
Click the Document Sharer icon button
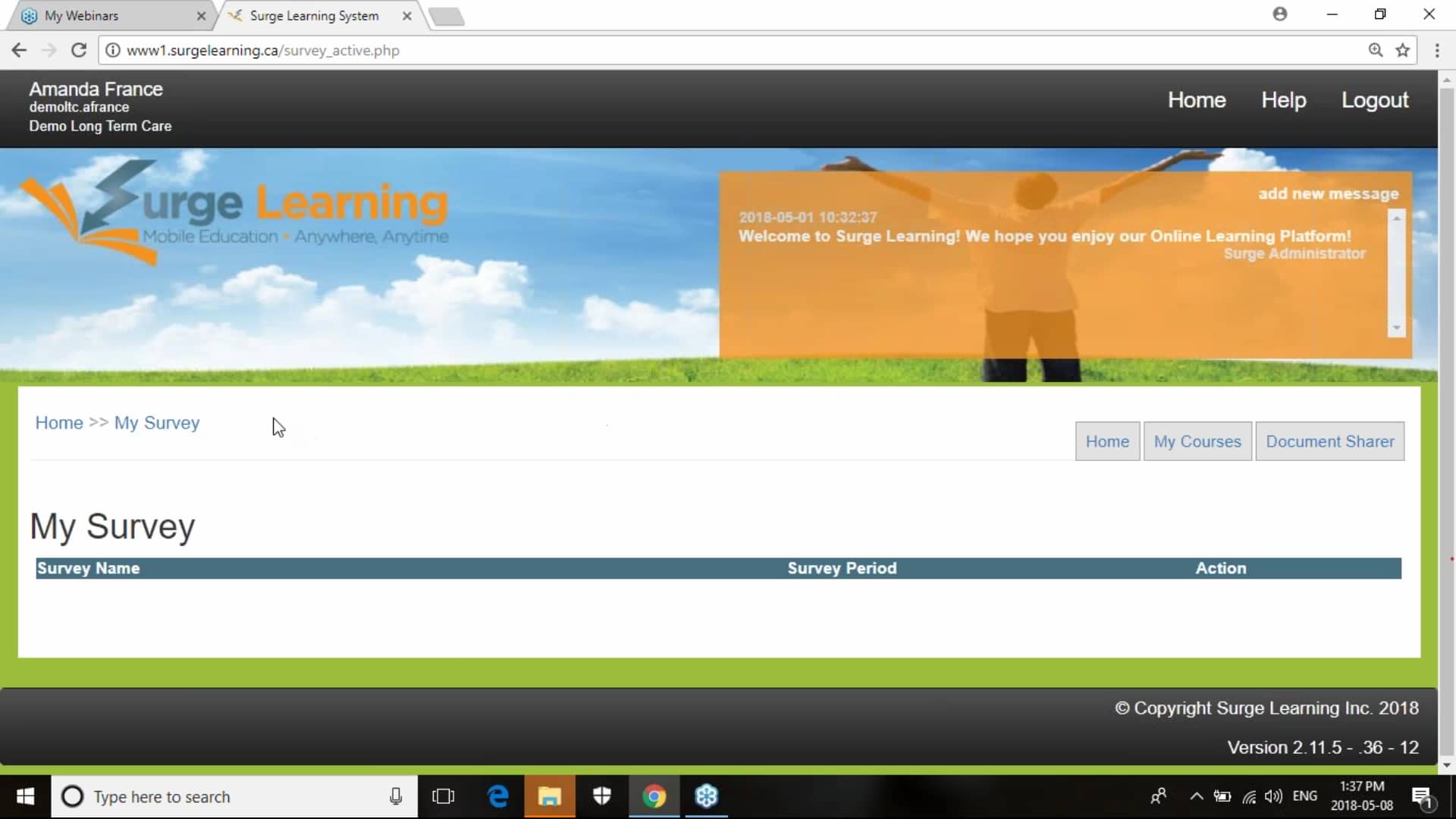(1330, 441)
